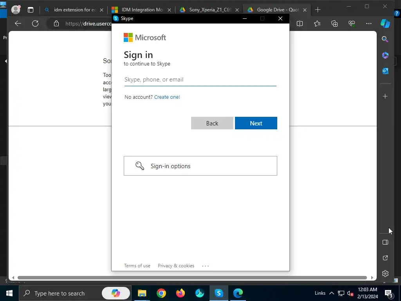Open Edge sidebar search

(x=385, y=39)
